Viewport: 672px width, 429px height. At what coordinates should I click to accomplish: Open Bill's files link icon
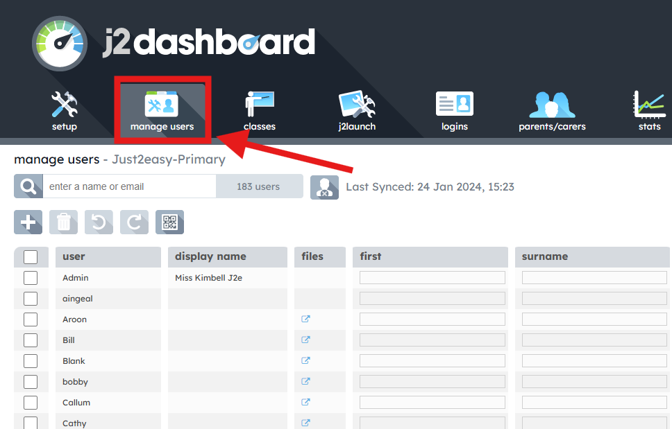pyautogui.click(x=305, y=340)
